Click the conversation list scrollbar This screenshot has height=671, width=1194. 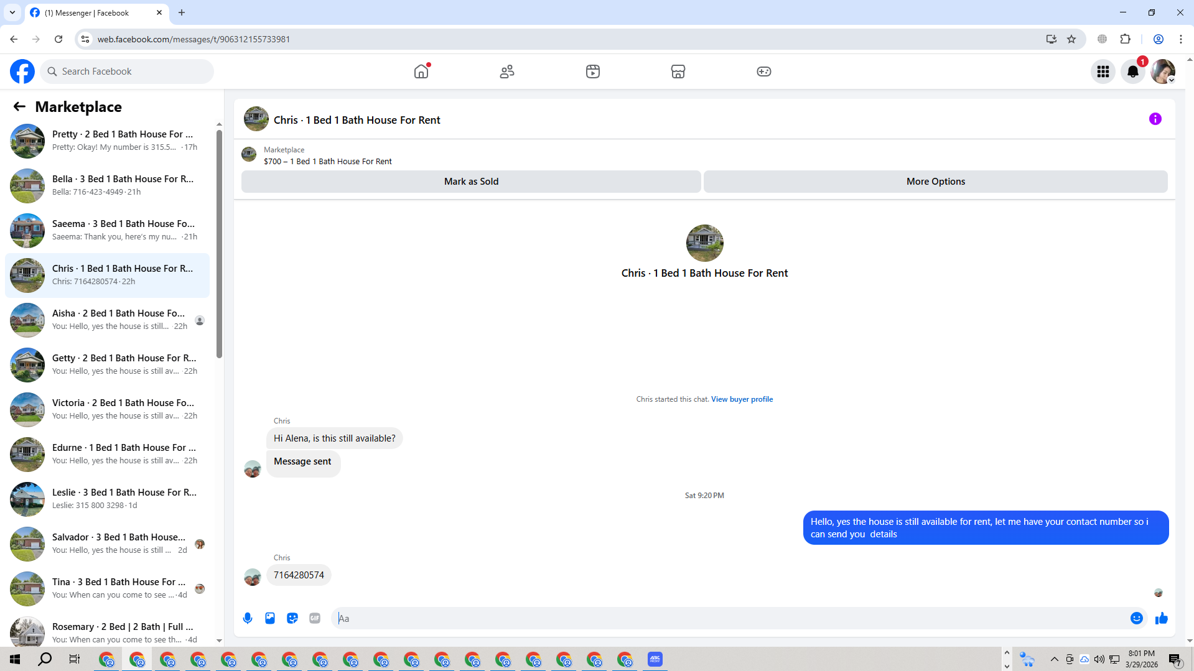coord(219,244)
